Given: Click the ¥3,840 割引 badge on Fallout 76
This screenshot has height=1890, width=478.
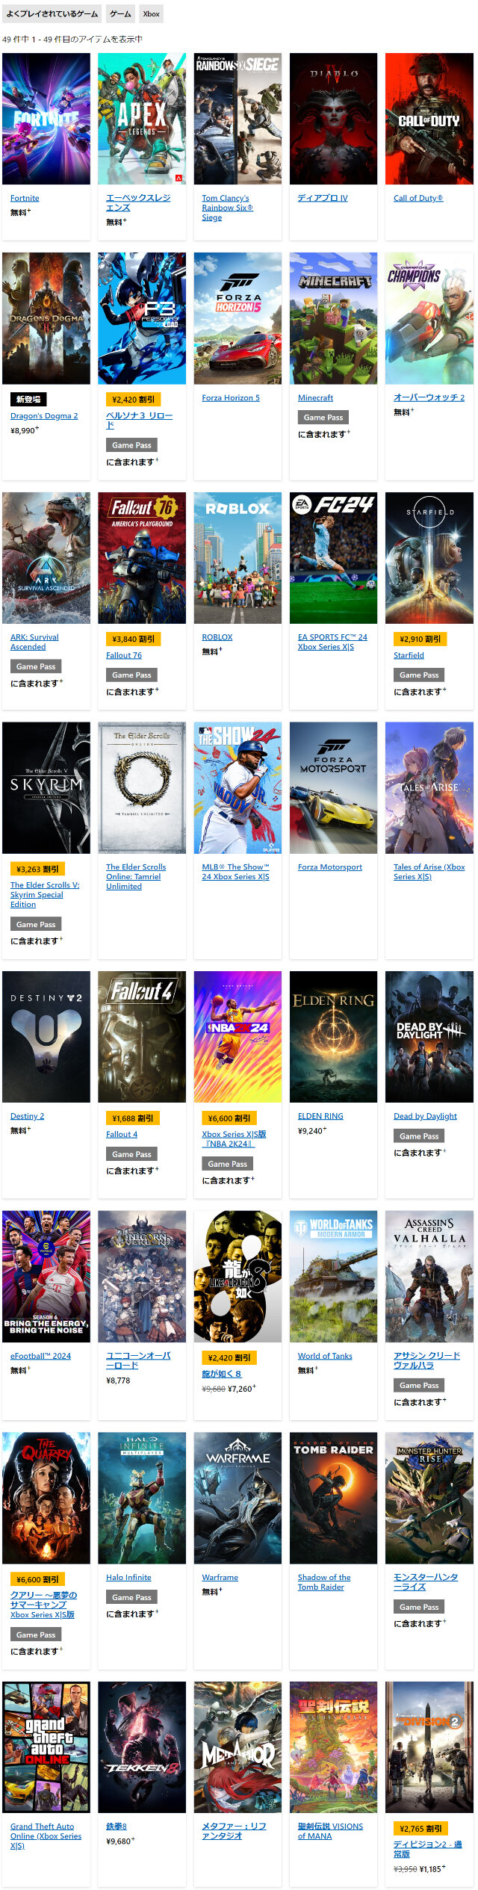Looking at the screenshot, I should point(133,639).
